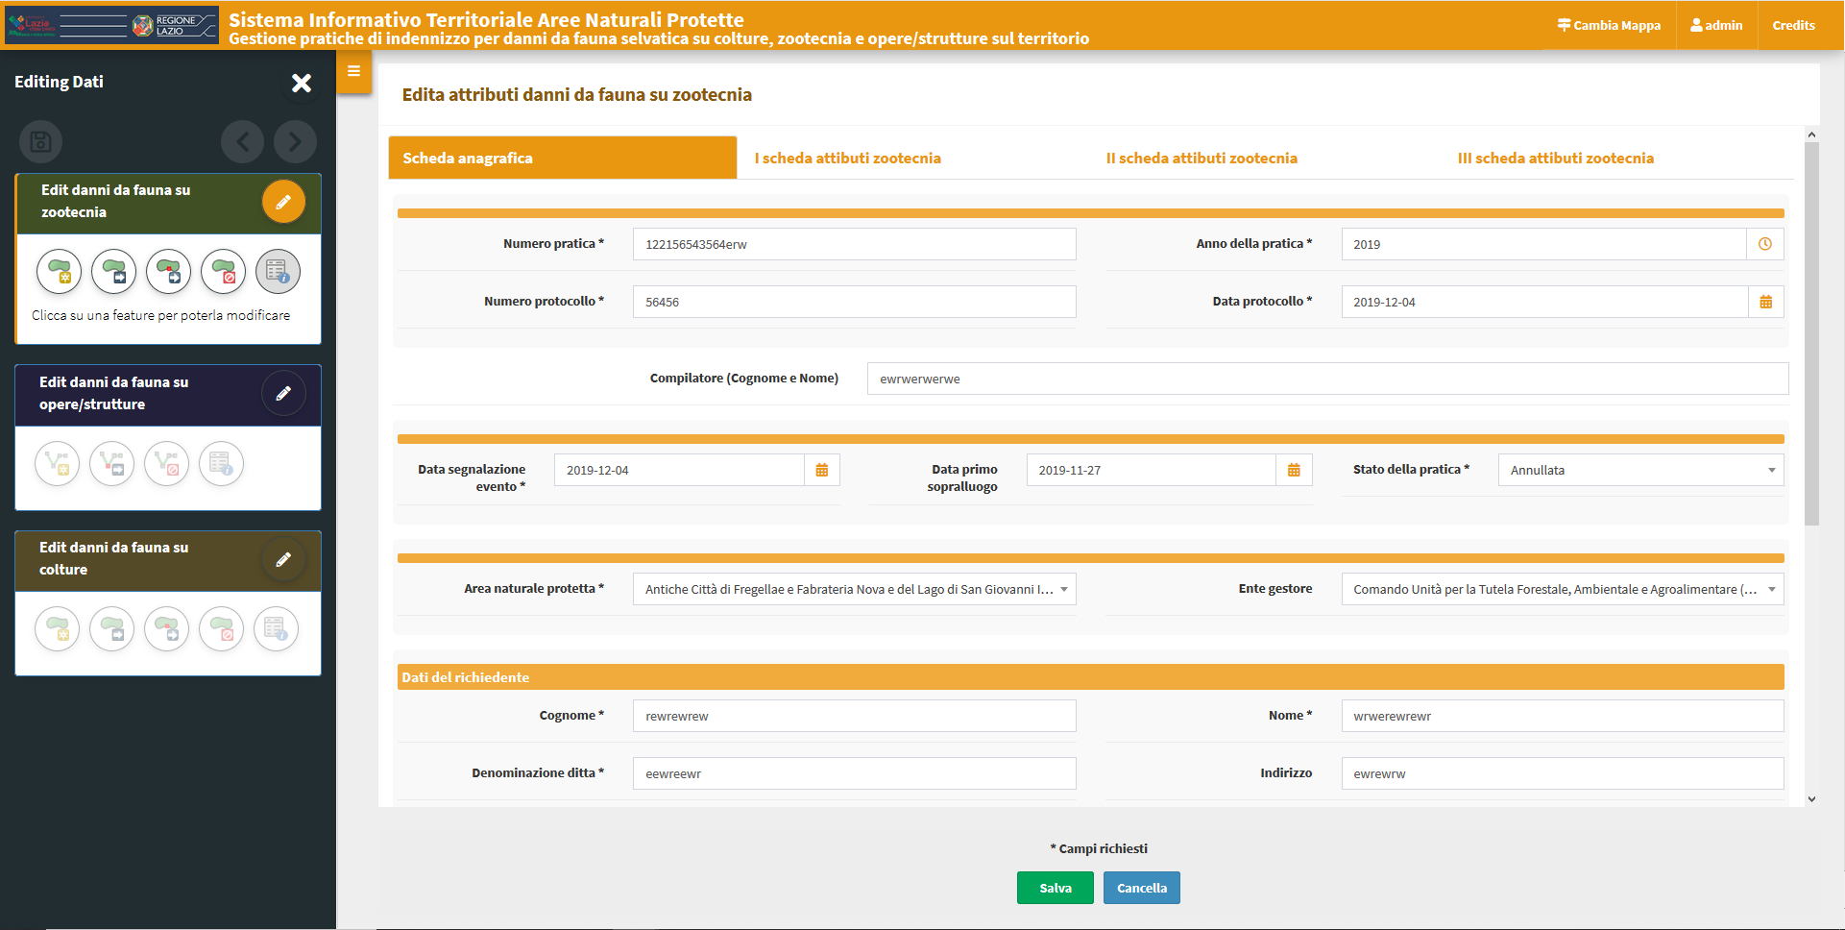Toggle pencil for colture editing layer
The image size is (1845, 930).
point(283,559)
